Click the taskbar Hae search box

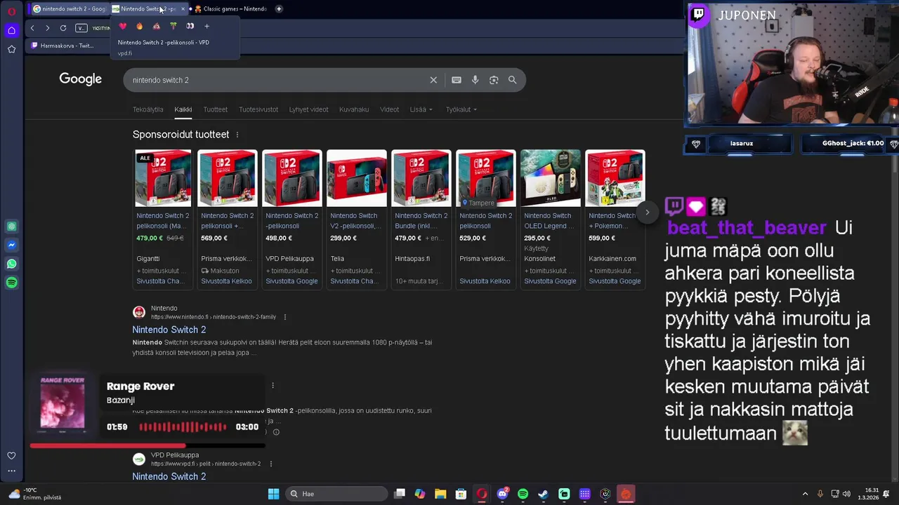(x=336, y=494)
